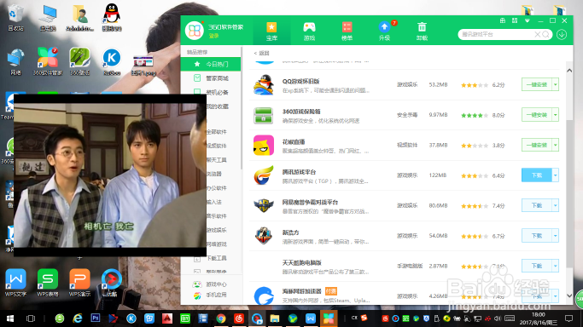This screenshot has width=583, height=327.
Task: Select the 视频软件 category
Action: 217,146
